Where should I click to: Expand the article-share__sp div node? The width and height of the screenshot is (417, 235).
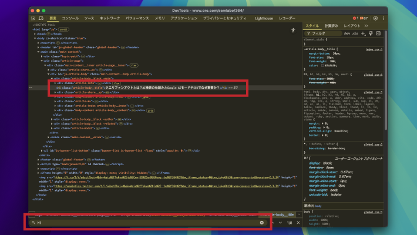(56, 92)
